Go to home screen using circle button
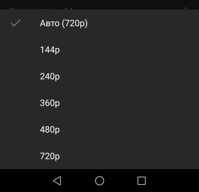The width and height of the screenshot is (199, 192). pyautogui.click(x=99, y=181)
